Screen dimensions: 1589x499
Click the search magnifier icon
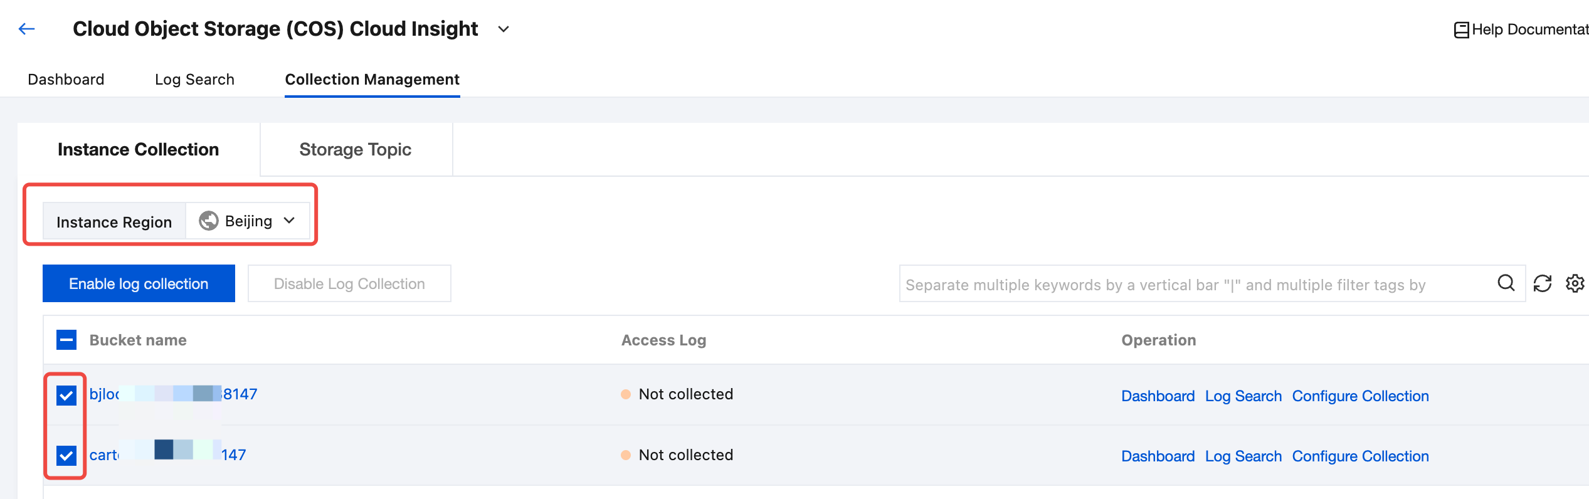click(1506, 283)
